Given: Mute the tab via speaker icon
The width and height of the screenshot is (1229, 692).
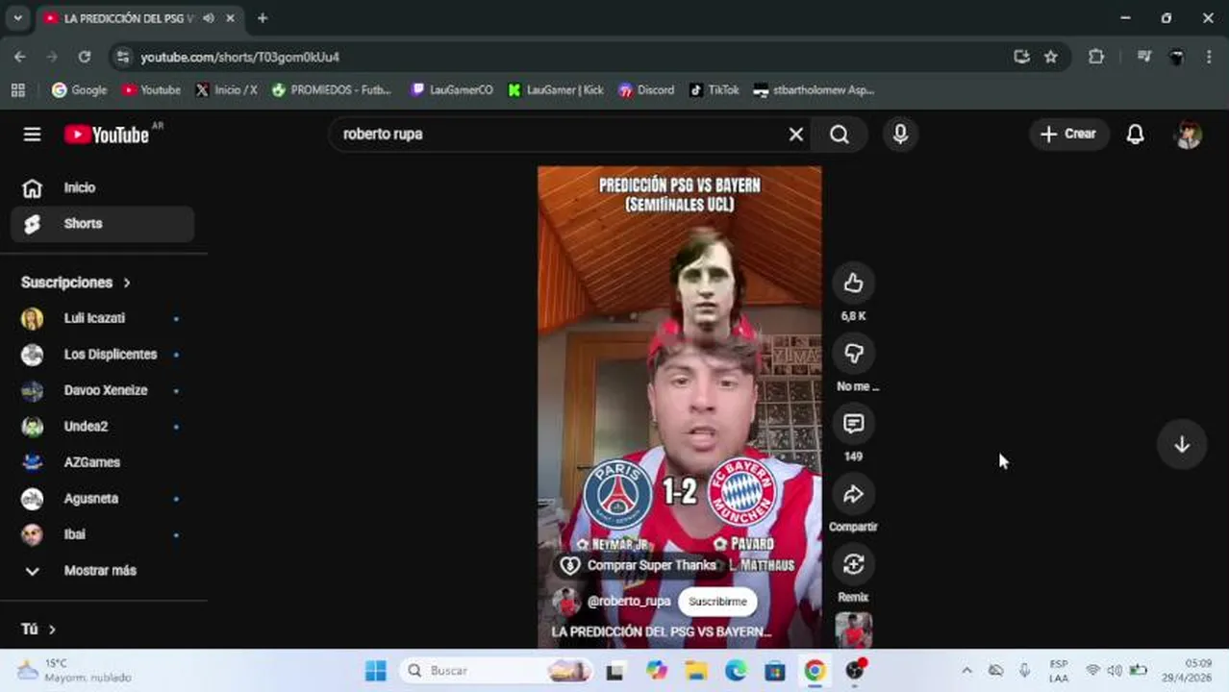Looking at the screenshot, I should 208,18.
